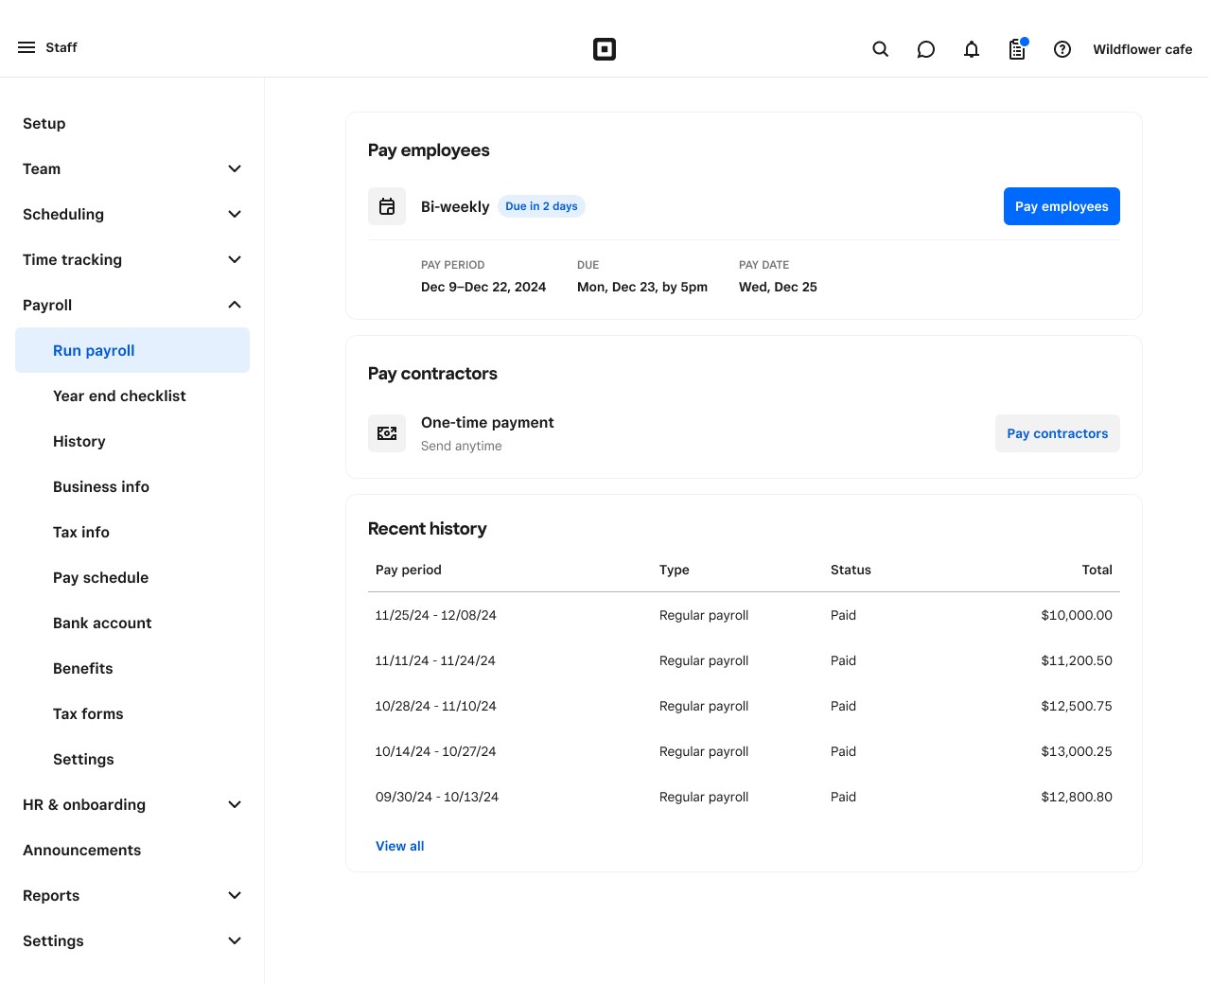Click the Pay employees button

[1062, 206]
